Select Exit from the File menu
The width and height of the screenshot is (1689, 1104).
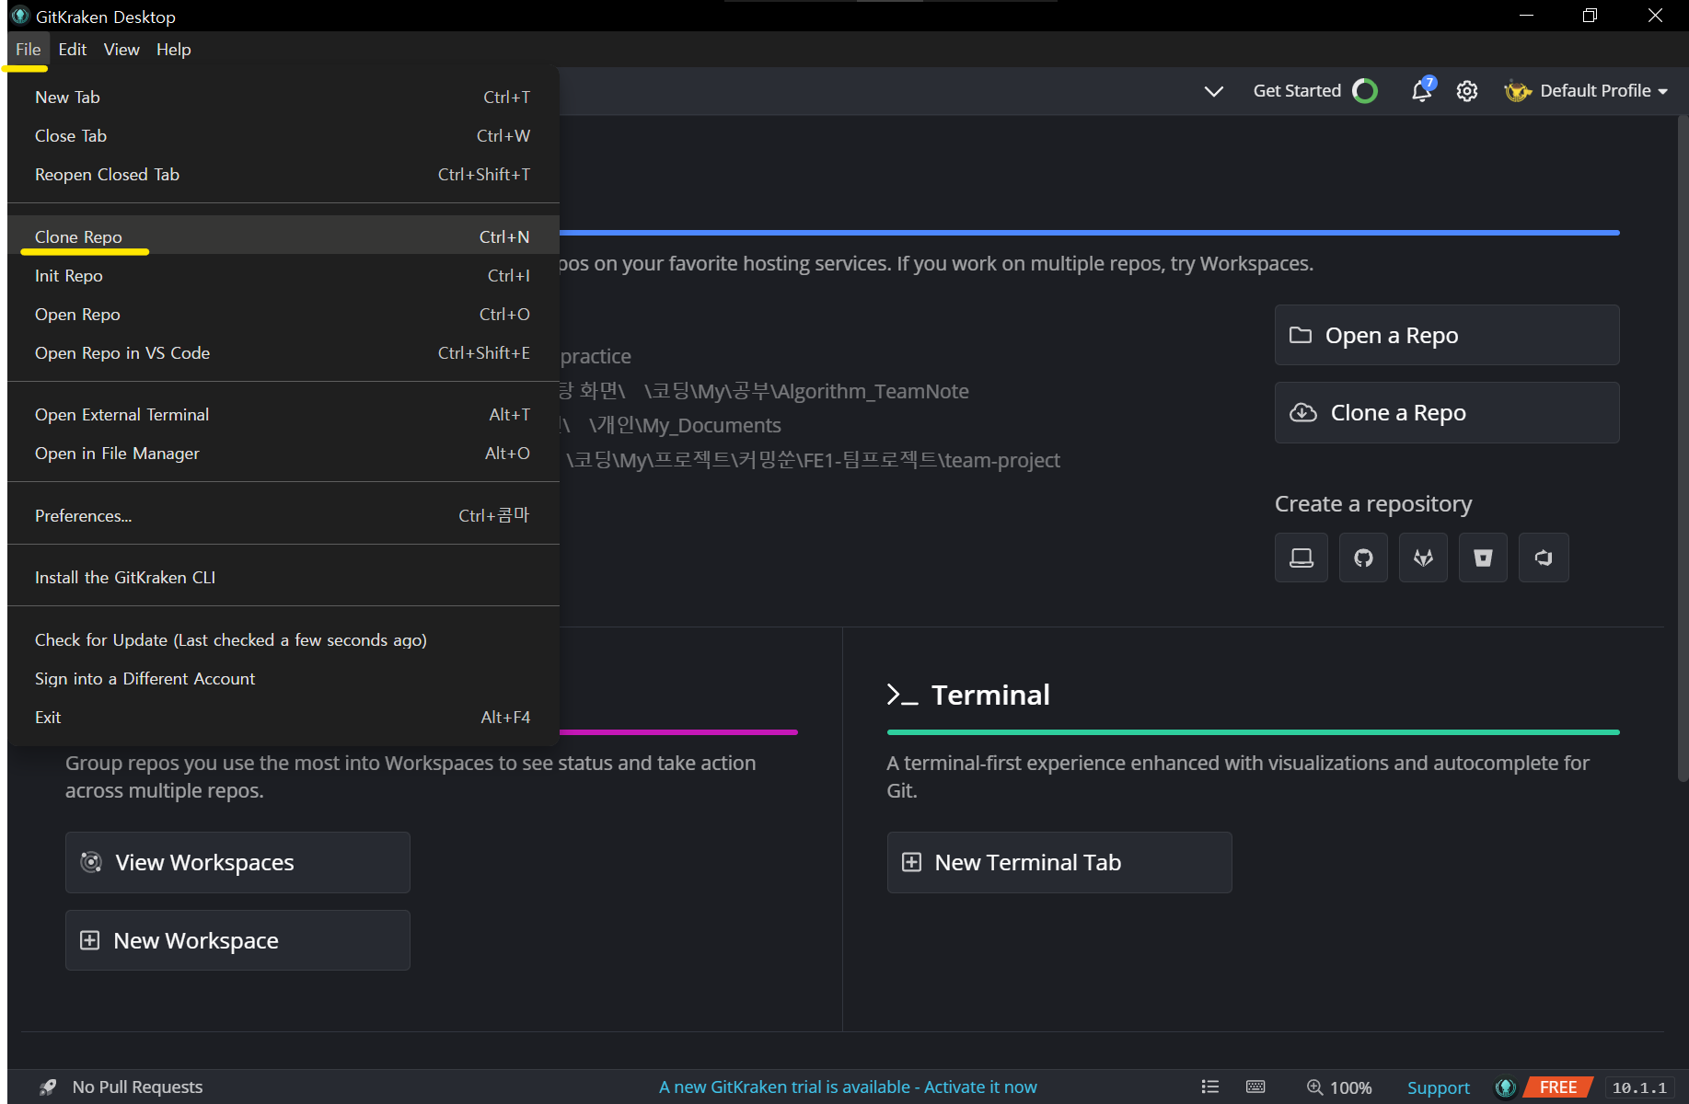point(283,717)
